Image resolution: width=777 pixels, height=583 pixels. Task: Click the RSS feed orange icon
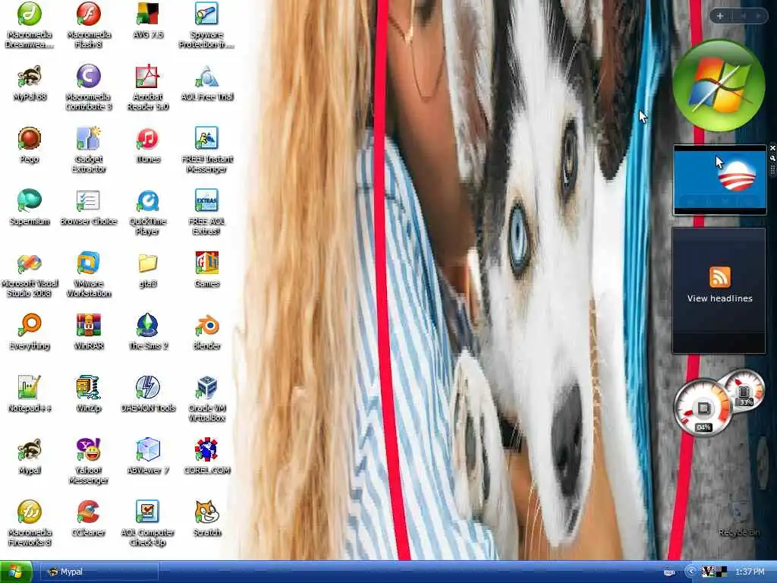719,276
